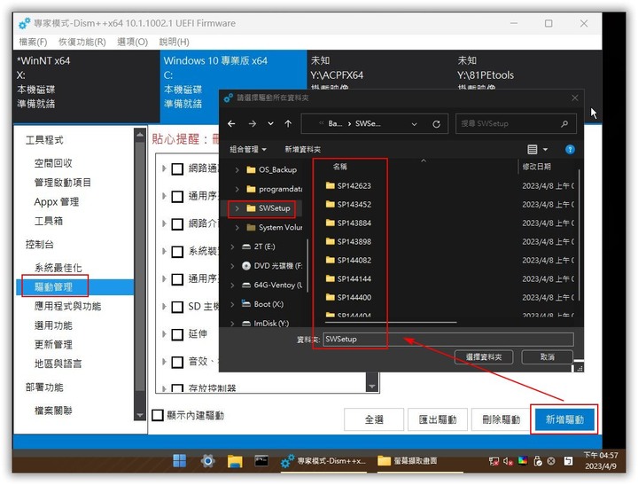Screen dimensions: 638x485
Task: Open the 組合管理 dropdown menu
Action: coord(248,150)
